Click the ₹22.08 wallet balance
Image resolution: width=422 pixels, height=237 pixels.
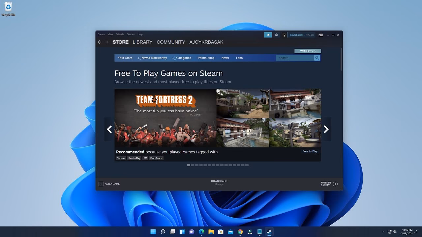pos(310,35)
